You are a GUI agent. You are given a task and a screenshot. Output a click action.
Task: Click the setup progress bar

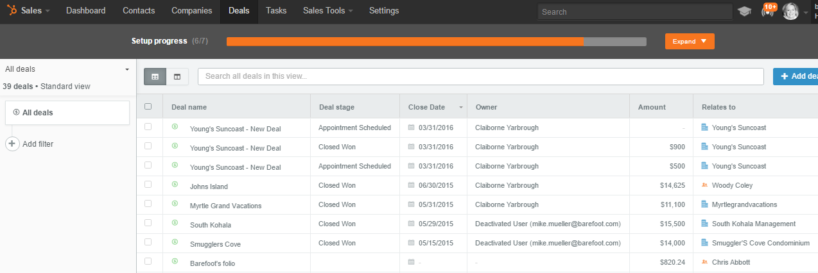(x=437, y=42)
